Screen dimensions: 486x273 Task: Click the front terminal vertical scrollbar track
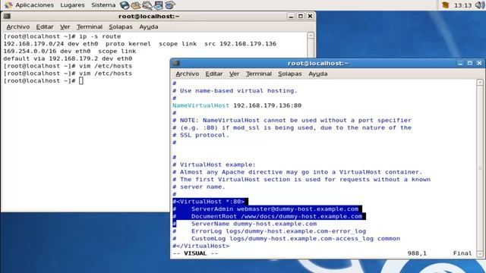[x=480, y=168]
